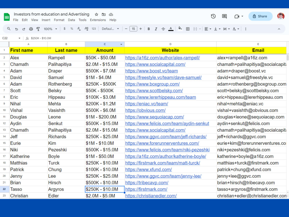Open the Tools menu
The height and width of the screenshot is (217, 289).
click(82, 20)
